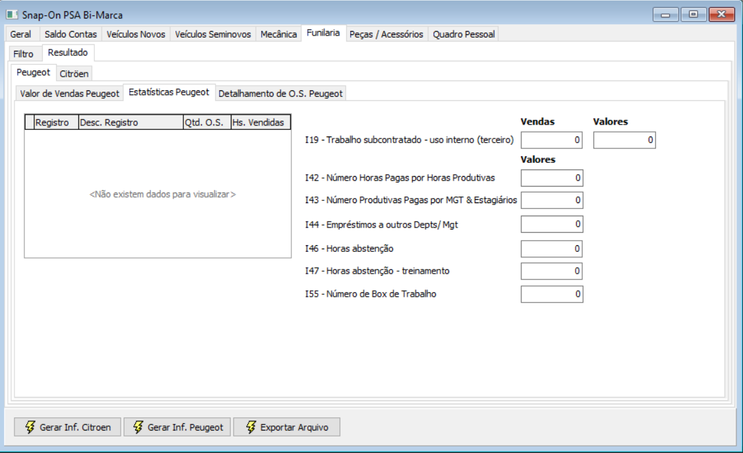Select Estatísticas Peugeot tab
The image size is (743, 453).
point(169,92)
